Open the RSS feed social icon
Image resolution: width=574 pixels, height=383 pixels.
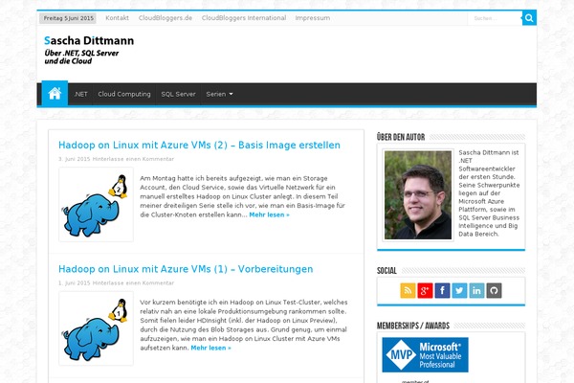tap(408, 291)
